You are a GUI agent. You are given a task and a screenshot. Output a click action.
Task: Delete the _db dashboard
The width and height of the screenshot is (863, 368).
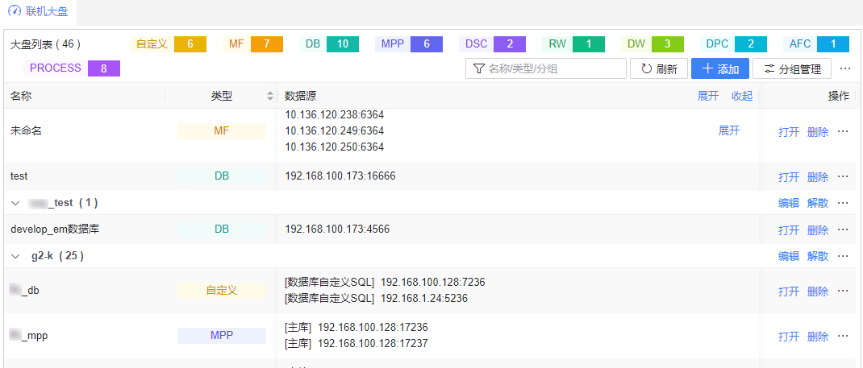[817, 292]
